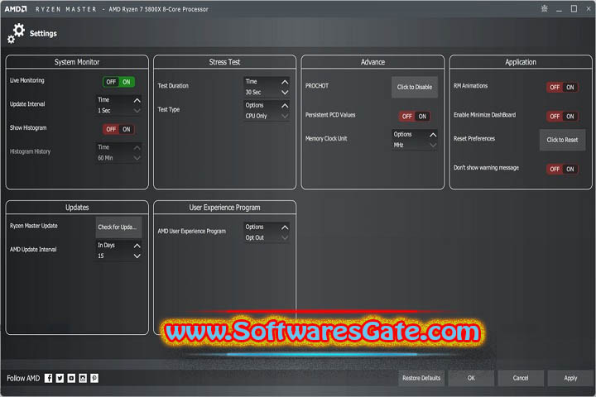Click Test Type up chevron

[285, 105]
